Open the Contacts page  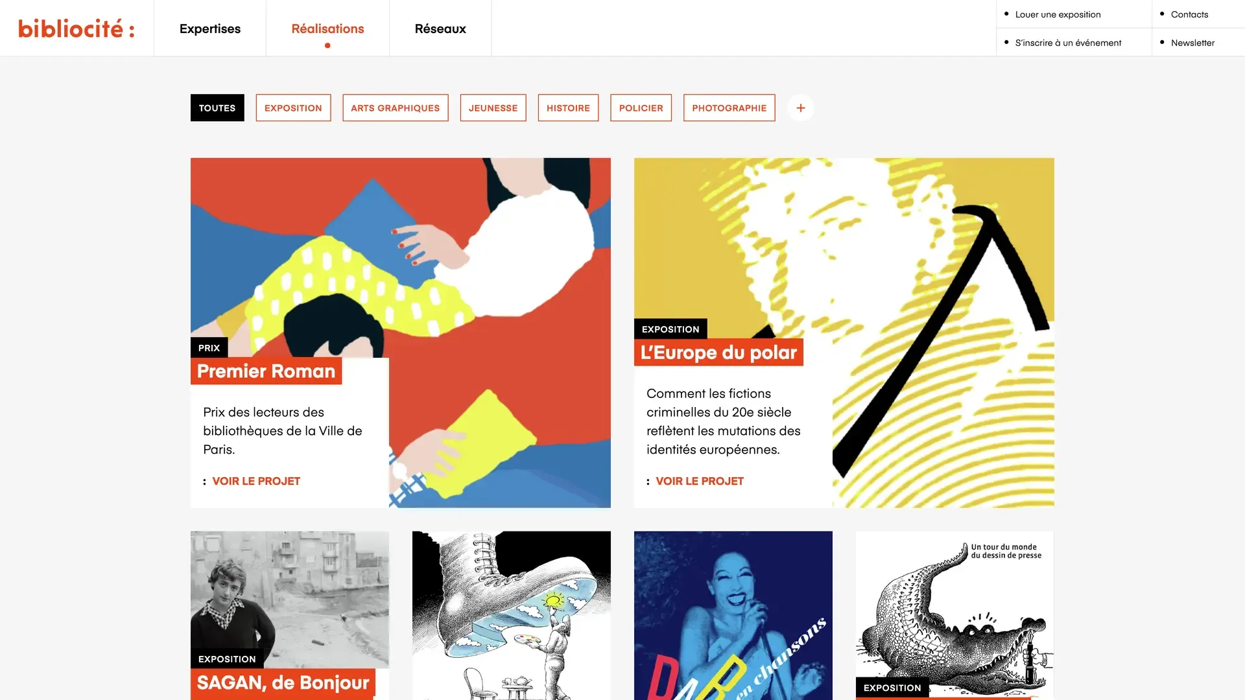(x=1189, y=14)
